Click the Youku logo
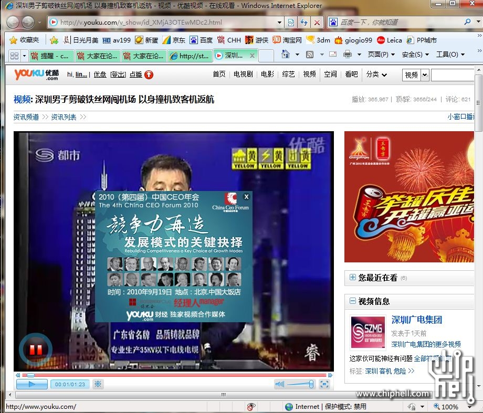The height and width of the screenshot is (413, 483). point(36,75)
